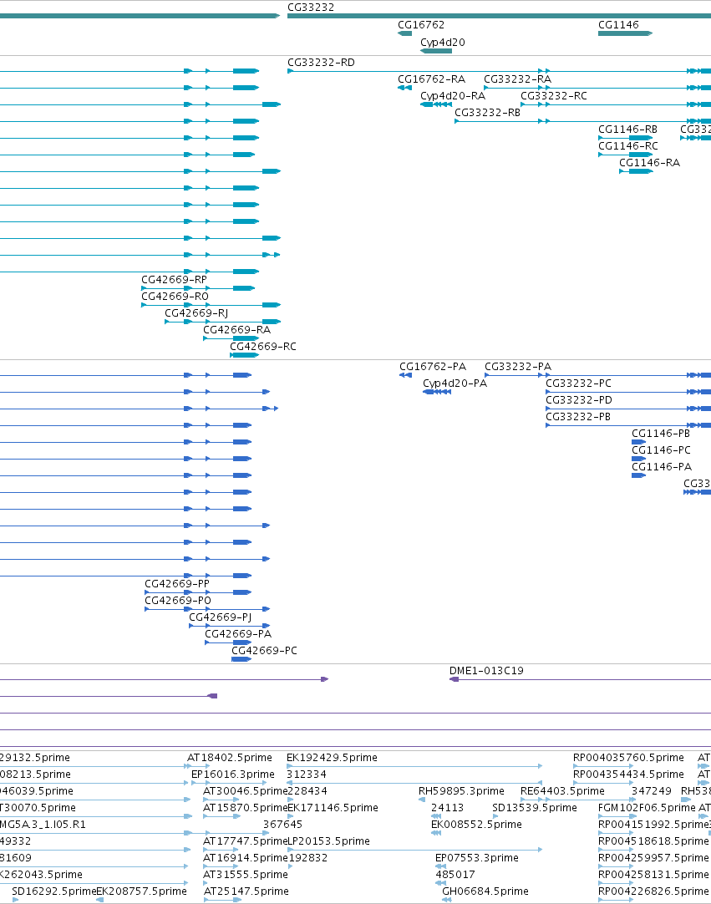Select EST SD13539.5prime
Viewport: 711px width, 904px height.
click(x=535, y=808)
